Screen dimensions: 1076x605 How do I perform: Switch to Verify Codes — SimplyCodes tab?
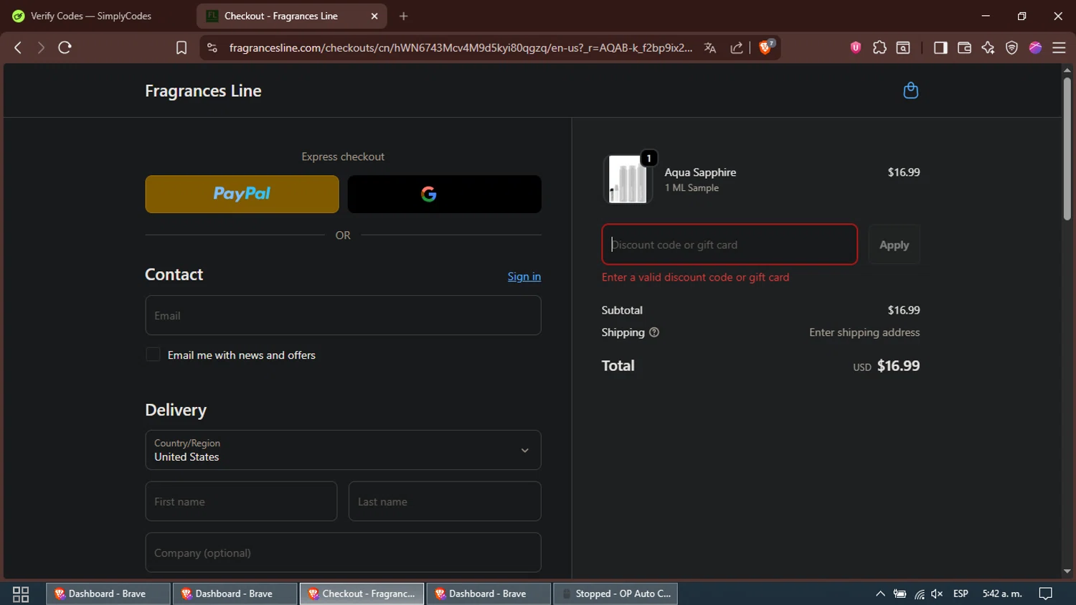tap(91, 16)
